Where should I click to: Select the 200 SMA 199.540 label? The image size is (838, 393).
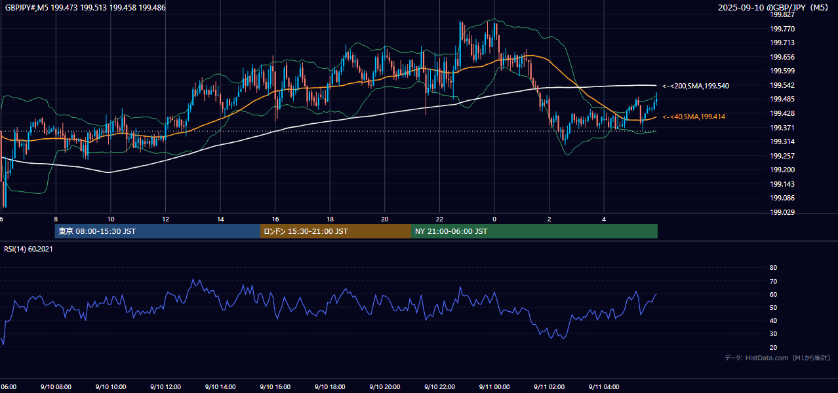696,86
